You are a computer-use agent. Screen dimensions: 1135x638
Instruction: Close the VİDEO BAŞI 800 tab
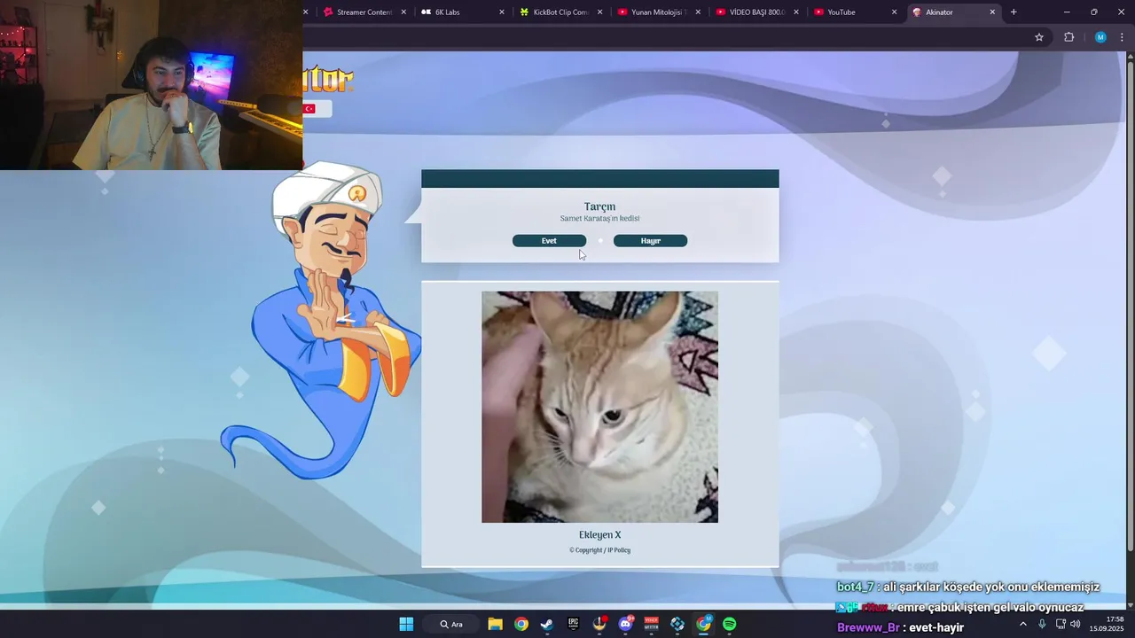pos(796,12)
